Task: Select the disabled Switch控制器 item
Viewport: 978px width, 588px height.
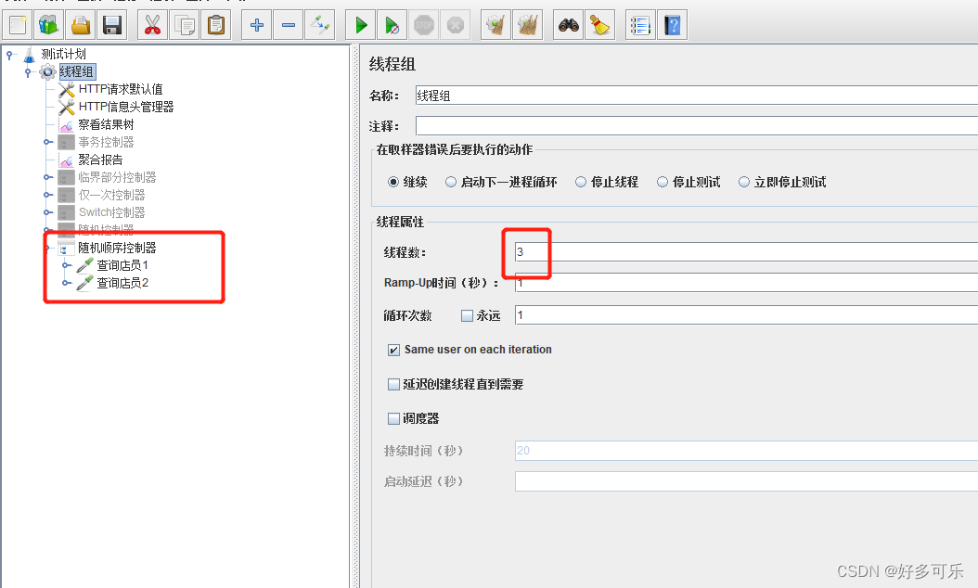Action: [111, 212]
